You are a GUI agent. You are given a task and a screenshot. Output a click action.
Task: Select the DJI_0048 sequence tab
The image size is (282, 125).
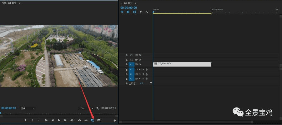pos(128,3)
